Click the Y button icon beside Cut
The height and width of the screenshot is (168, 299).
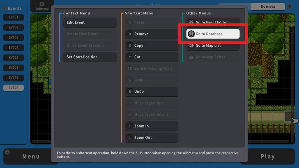130,57
